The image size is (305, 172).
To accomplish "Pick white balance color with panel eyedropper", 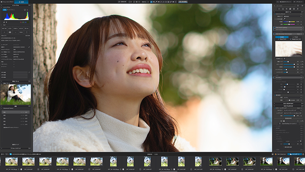I will 284,19.
